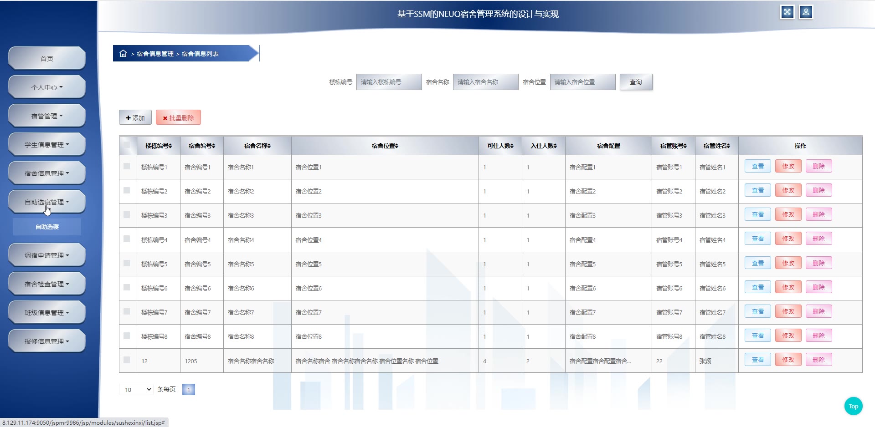Check the row checkbox for dorm 1205
Screen dimensions: 875x427
(127, 360)
